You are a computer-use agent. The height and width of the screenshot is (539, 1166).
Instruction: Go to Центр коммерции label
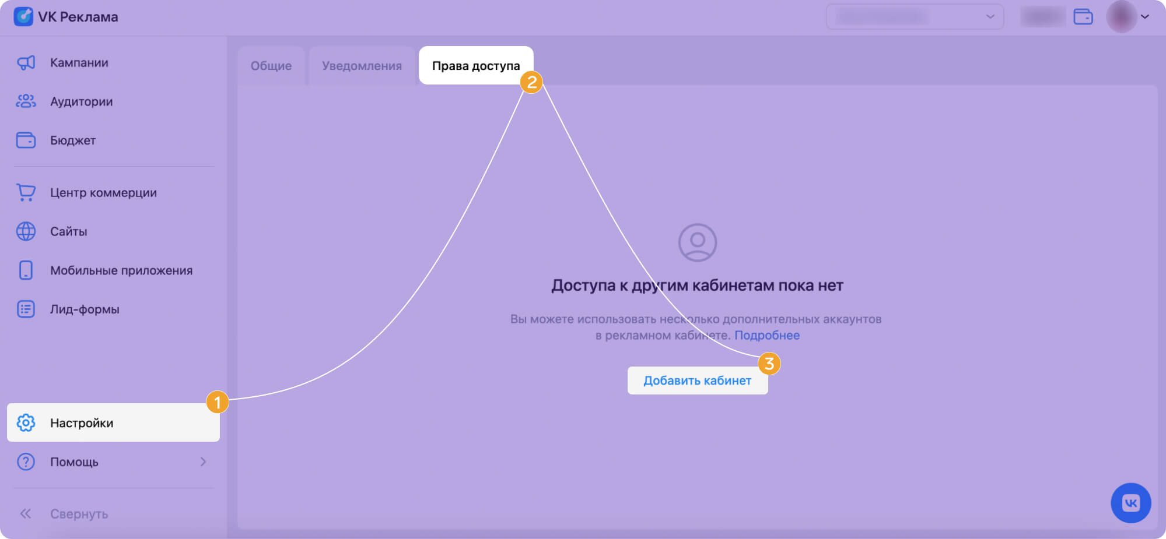[103, 193]
